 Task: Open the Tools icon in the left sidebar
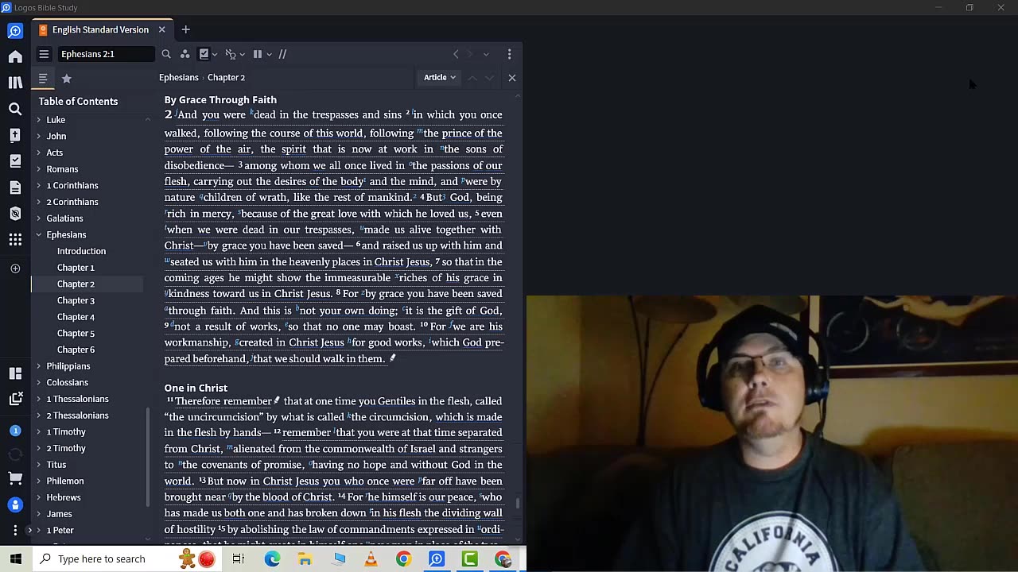(15, 214)
